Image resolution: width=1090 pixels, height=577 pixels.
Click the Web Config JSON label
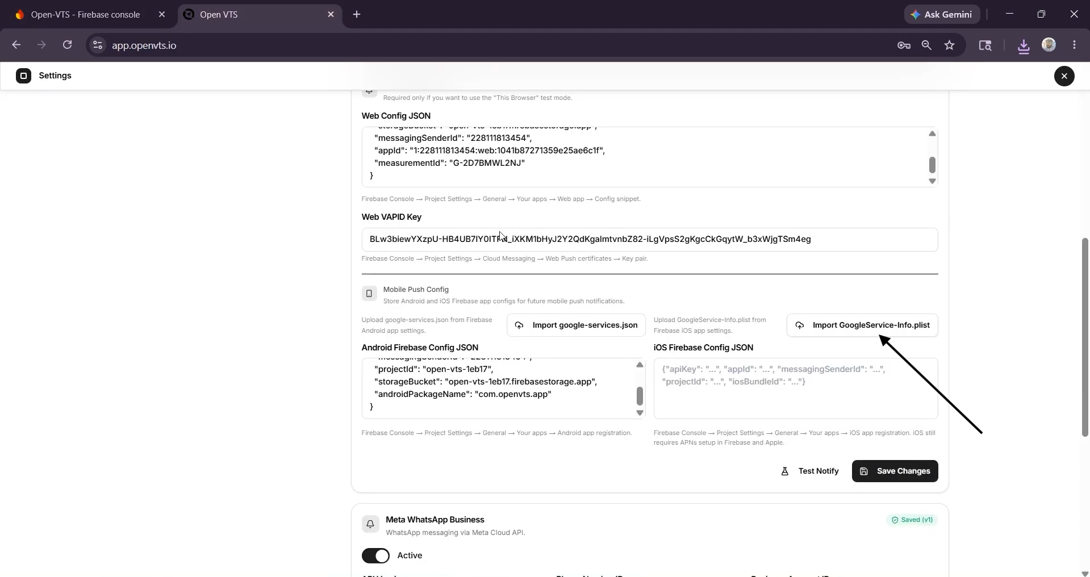396,116
